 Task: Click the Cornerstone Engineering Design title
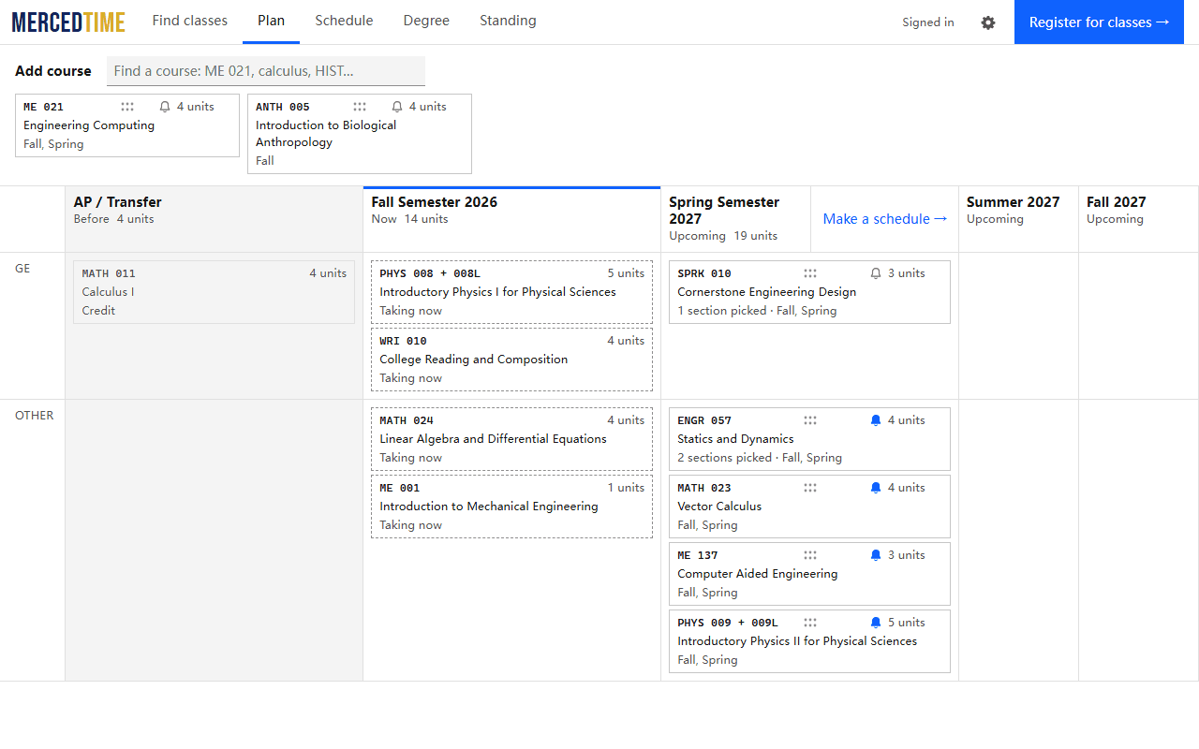pos(766,292)
